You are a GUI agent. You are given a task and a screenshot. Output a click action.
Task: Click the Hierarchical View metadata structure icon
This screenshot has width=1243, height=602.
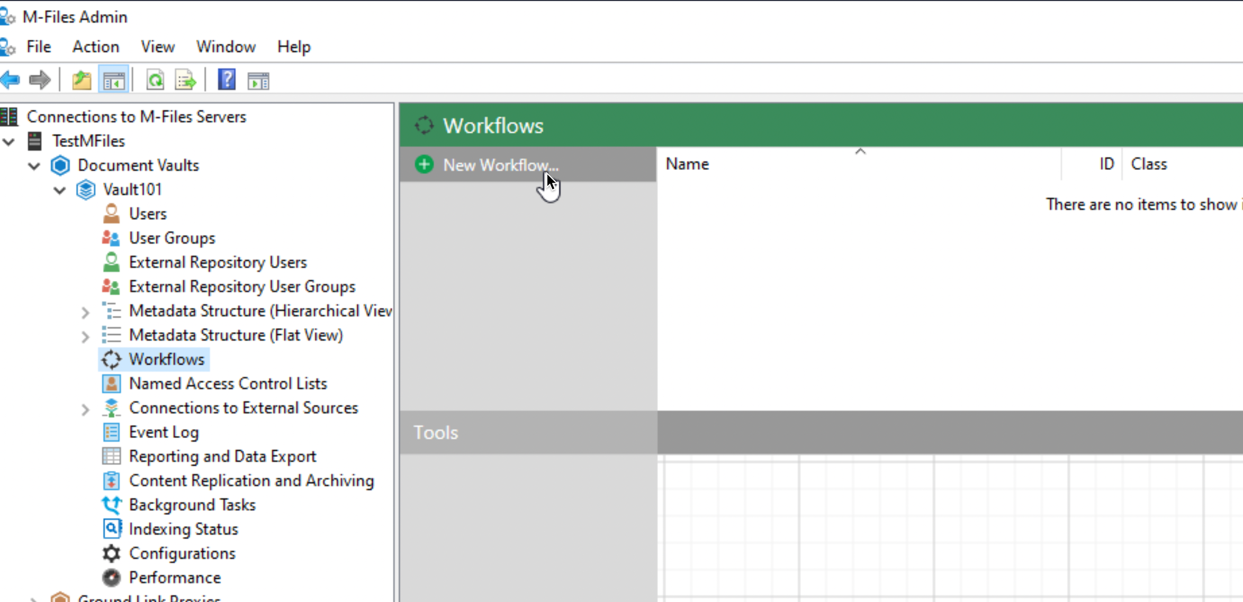(x=111, y=311)
